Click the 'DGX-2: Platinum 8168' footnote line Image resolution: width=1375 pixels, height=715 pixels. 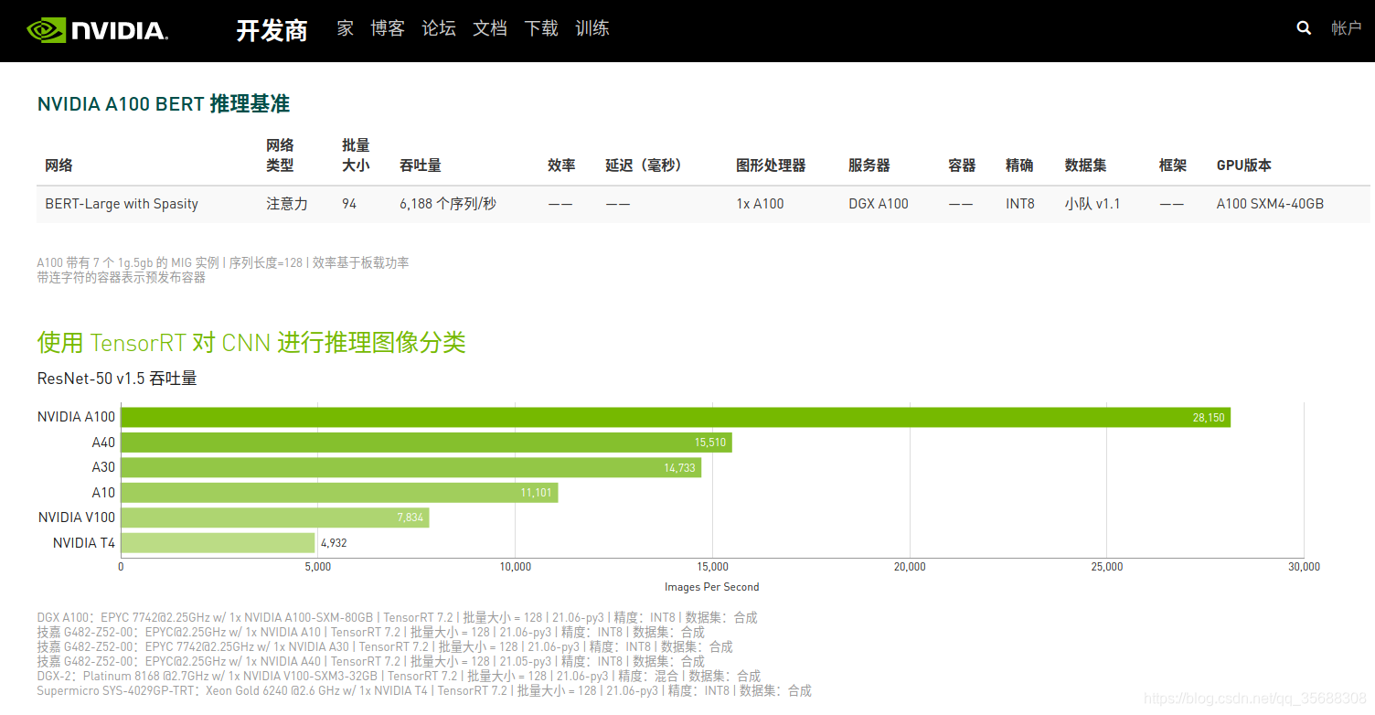click(x=399, y=677)
